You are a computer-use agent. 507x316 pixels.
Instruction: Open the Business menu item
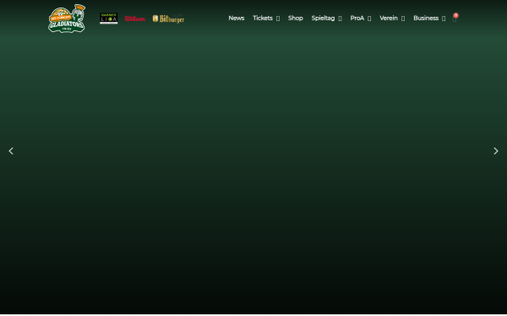[x=426, y=18]
